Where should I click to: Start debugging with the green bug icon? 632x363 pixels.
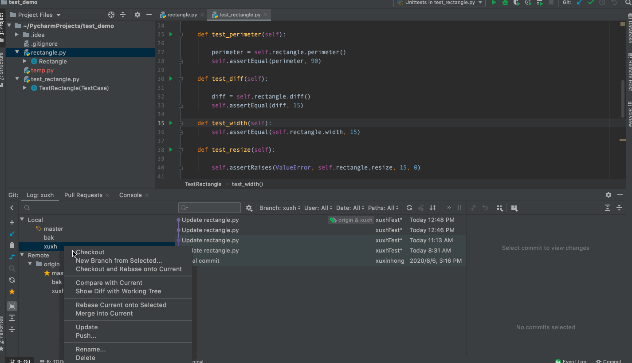[505, 3]
